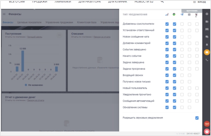Click the Telegram paper-plane channel icon
This screenshot has height=136, width=211.
point(182,14)
